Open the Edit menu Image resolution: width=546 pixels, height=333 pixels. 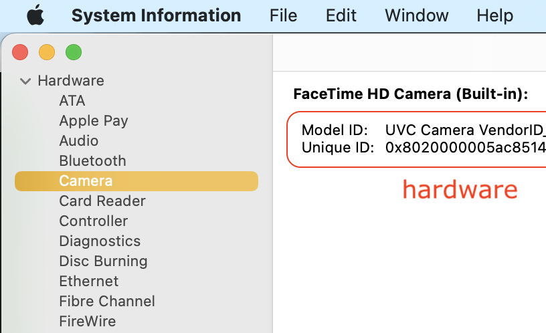pos(341,15)
